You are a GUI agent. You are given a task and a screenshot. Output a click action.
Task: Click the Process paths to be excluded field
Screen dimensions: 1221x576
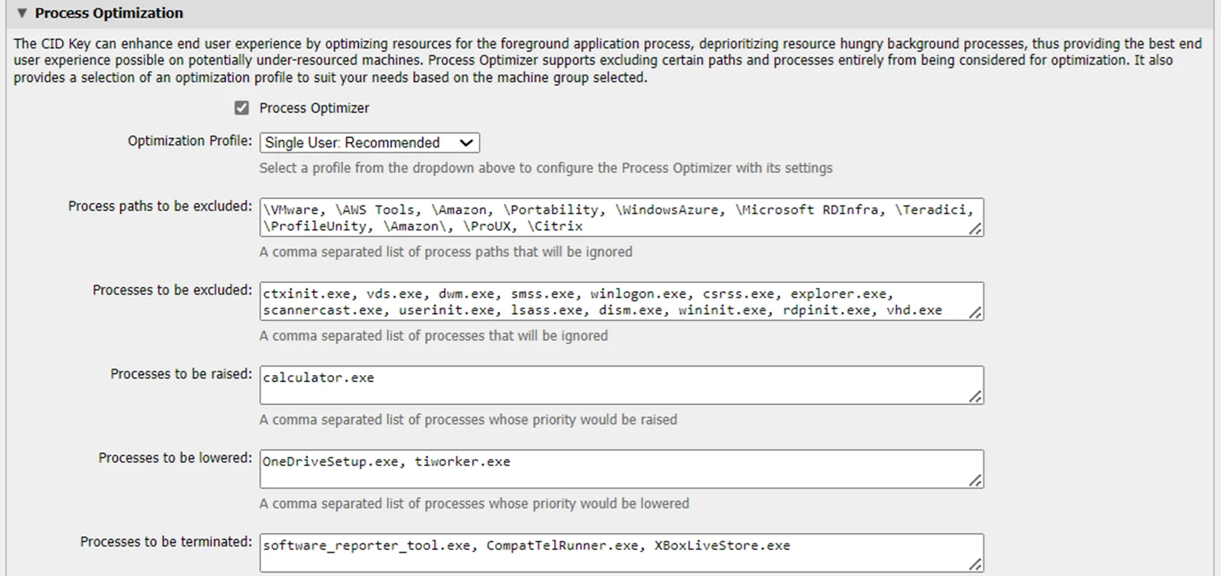pos(621,218)
